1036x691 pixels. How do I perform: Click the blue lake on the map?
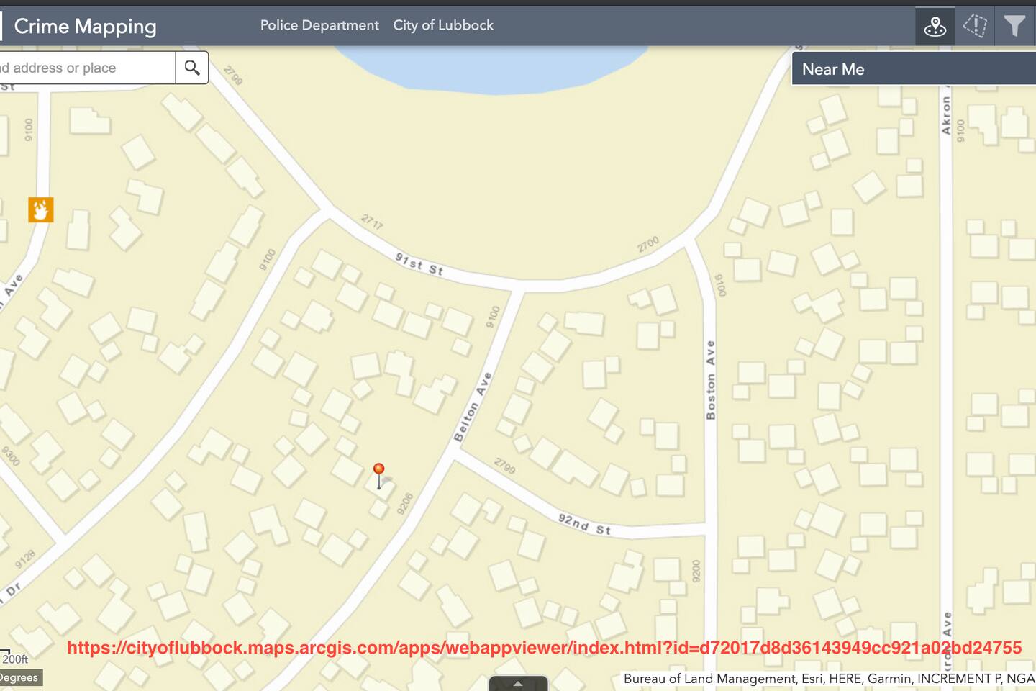tap(489, 68)
